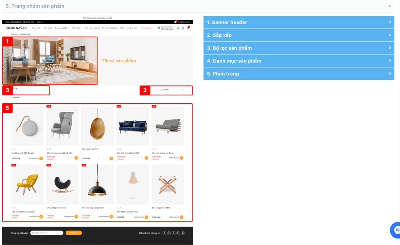Collapse '5. Trang nhóm sản phẩm' heading chevron
400x245 pixels.
click(x=389, y=6)
